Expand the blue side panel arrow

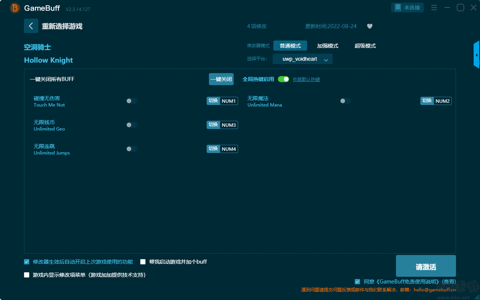477,55
